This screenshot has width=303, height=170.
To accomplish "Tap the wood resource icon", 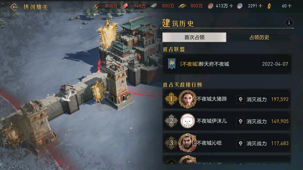I will click(x=98, y=6).
